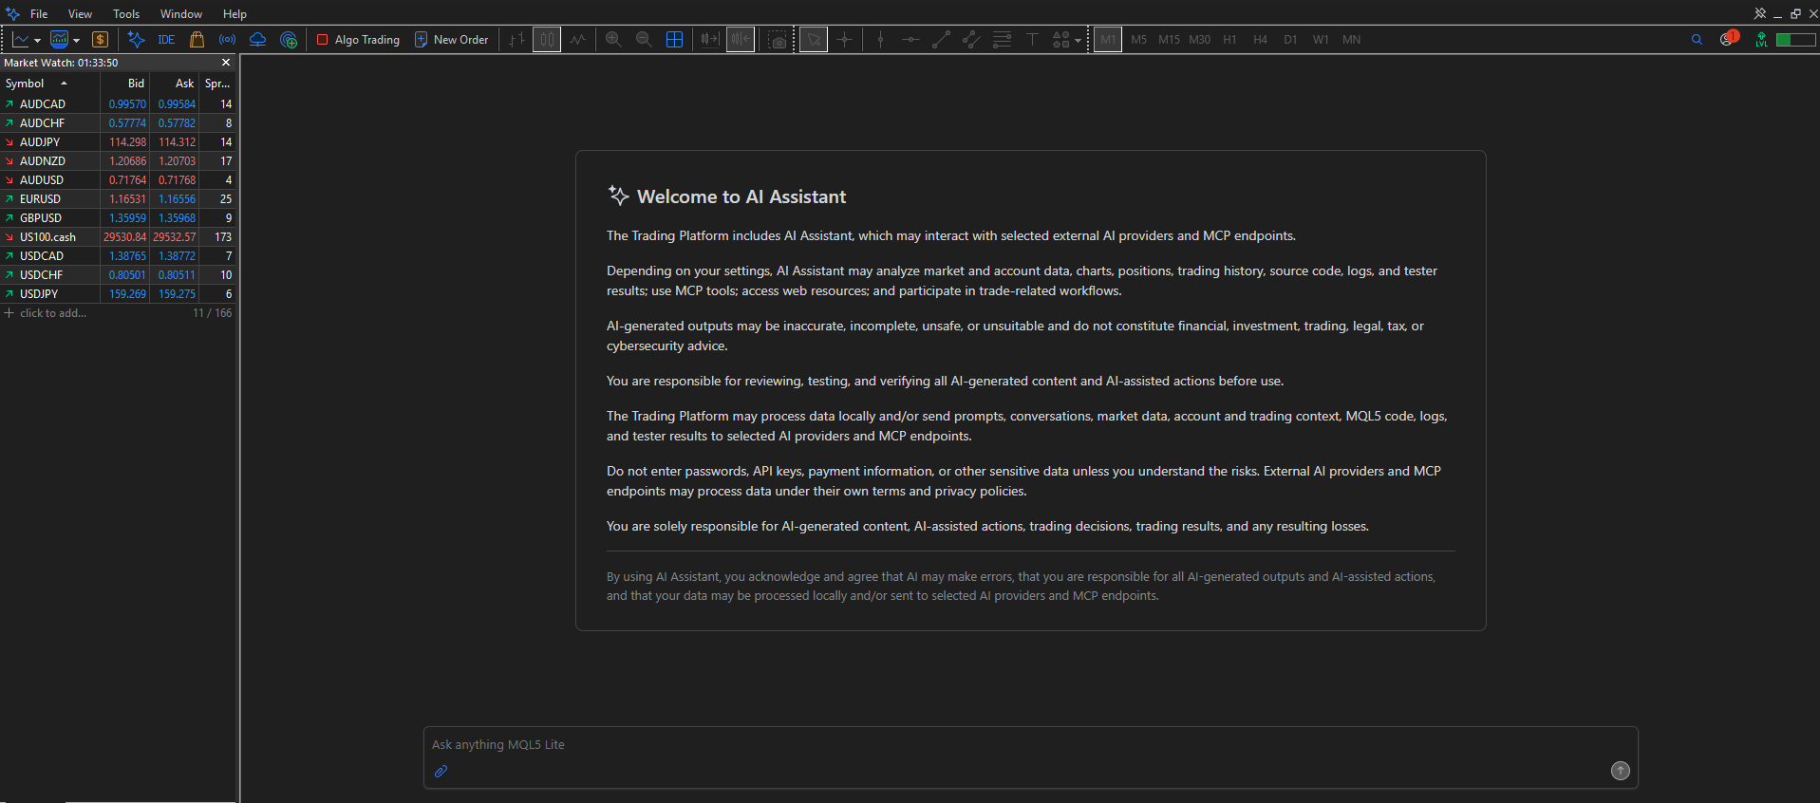Open the Tools menu

click(x=126, y=13)
